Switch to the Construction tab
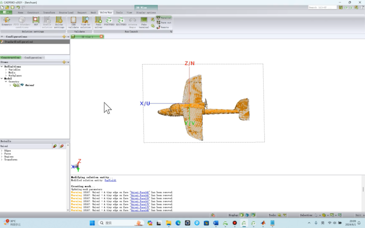The image size is (365, 228). click(x=10, y=57)
